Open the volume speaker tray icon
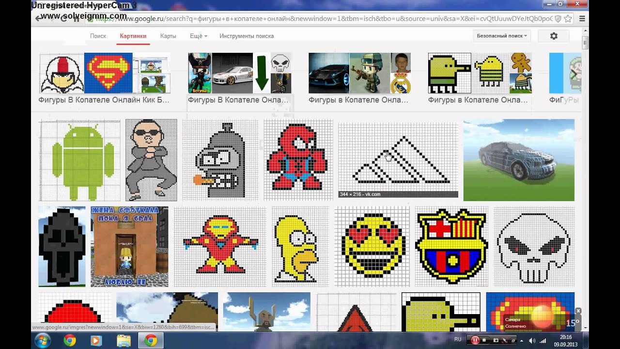Image resolution: width=620 pixels, height=349 pixels. (532, 340)
